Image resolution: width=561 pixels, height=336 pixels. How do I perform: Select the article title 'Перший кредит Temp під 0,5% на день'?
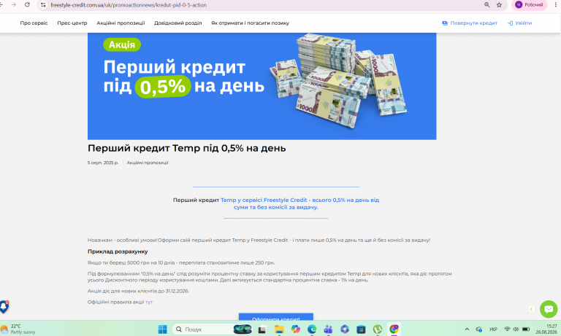(x=187, y=148)
